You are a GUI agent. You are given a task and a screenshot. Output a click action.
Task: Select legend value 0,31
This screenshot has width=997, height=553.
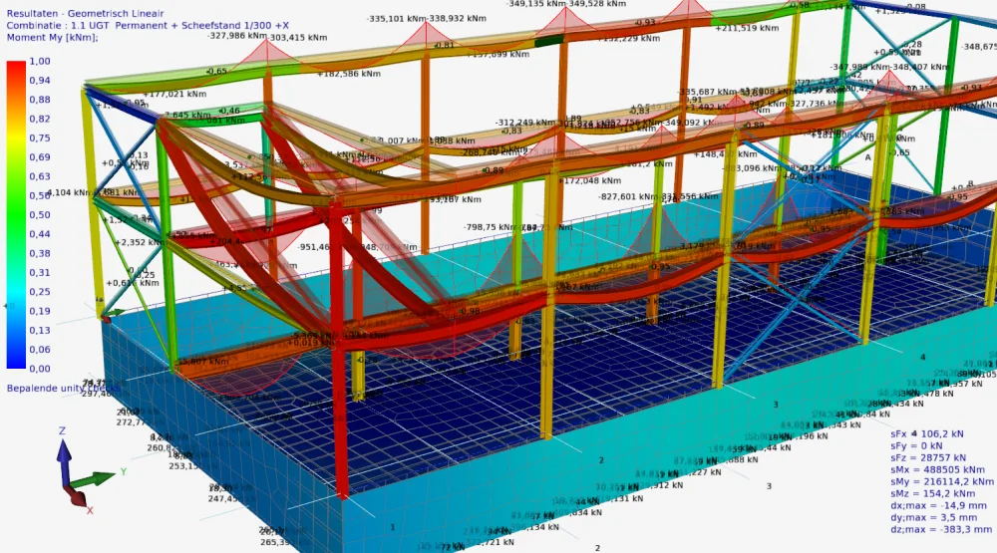[40, 272]
